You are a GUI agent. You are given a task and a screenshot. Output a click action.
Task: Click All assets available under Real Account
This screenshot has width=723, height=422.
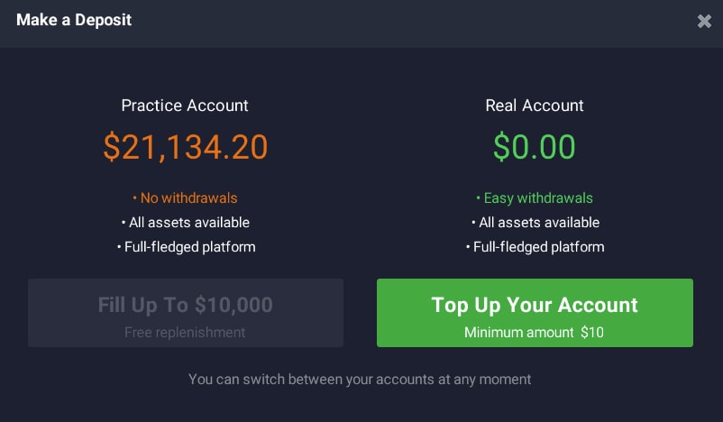[x=535, y=222]
